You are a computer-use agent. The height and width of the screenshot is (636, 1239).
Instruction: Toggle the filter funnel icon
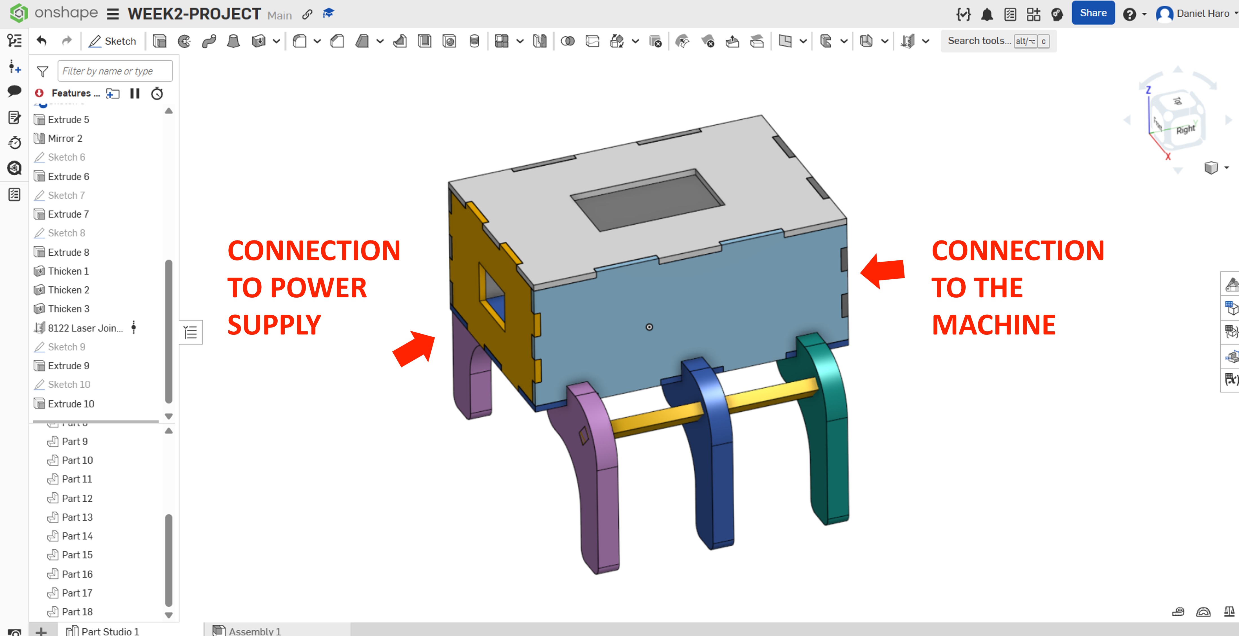click(42, 72)
